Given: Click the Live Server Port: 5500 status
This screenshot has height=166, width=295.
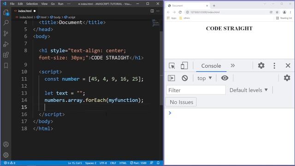Looking at the screenshot, I should pyautogui.click(x=138, y=163).
